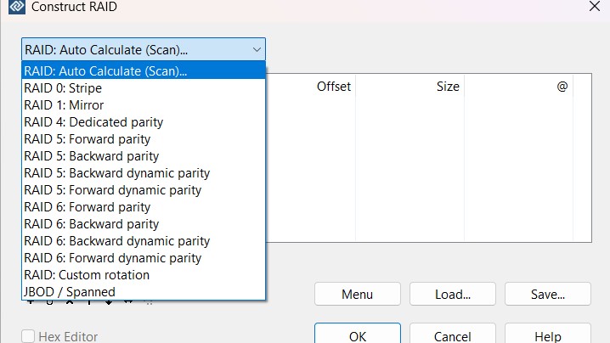Open the Menu button
Viewport: 610px width, 343px height.
pos(357,295)
